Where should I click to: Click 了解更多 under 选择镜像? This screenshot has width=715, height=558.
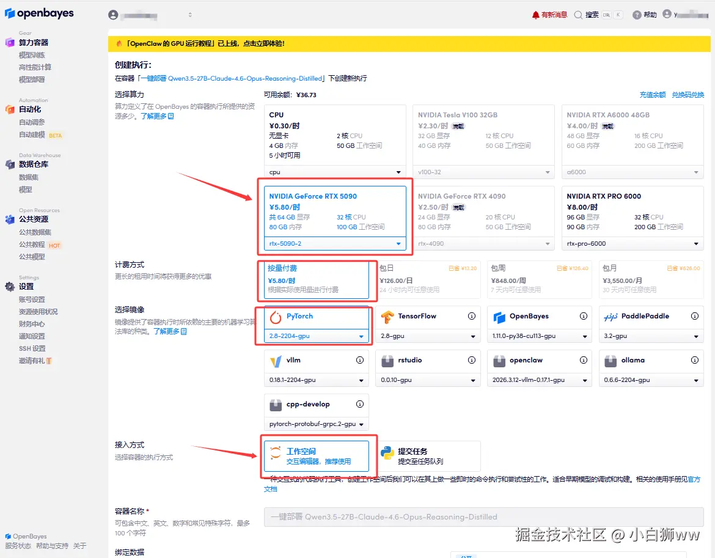tap(170, 331)
